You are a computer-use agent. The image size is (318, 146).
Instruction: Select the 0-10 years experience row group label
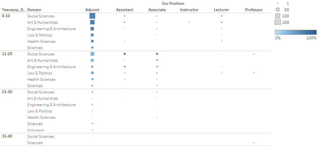(x=6, y=16)
